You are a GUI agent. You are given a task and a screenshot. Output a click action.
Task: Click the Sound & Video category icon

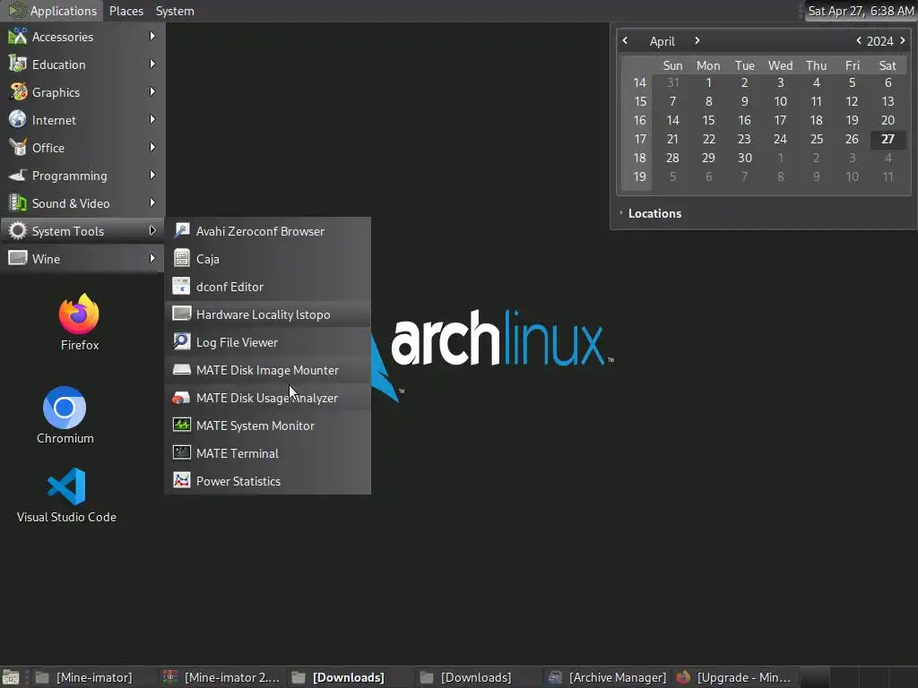click(x=18, y=203)
